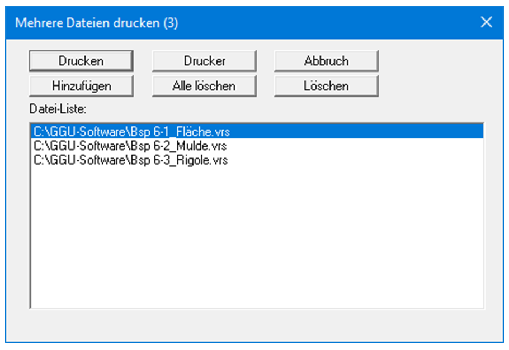Click the highlighted Fläche file row

pos(131,132)
